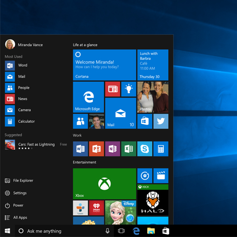This screenshot has height=237, width=237.
Task: Click the Most Used section label
Action: click(x=13, y=56)
